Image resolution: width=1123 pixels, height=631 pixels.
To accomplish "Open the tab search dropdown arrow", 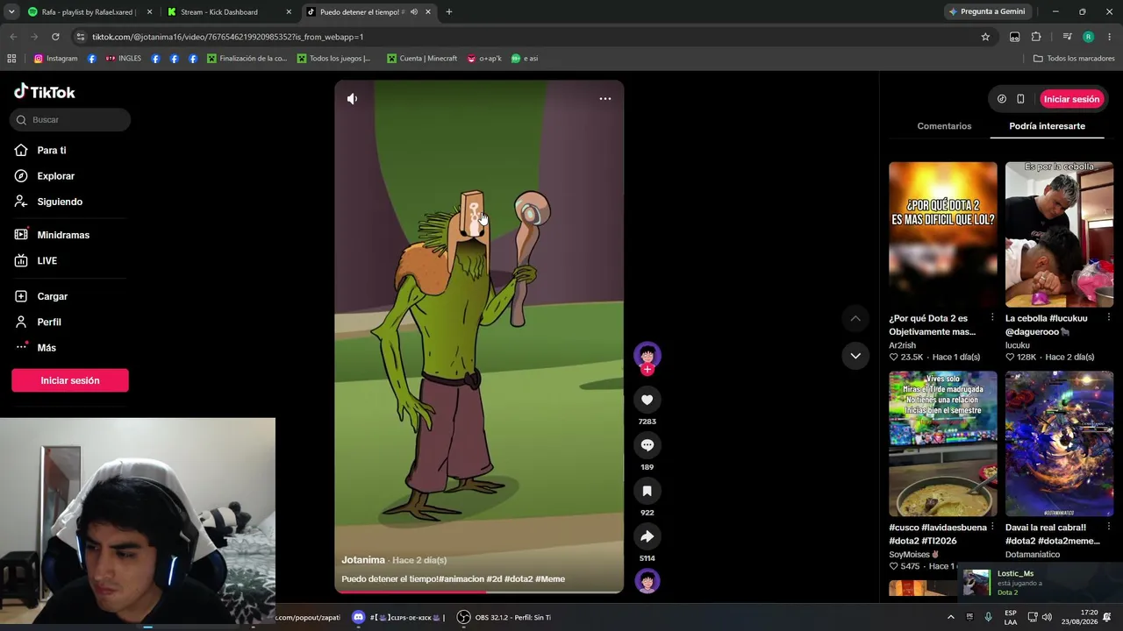I will tap(11, 12).
